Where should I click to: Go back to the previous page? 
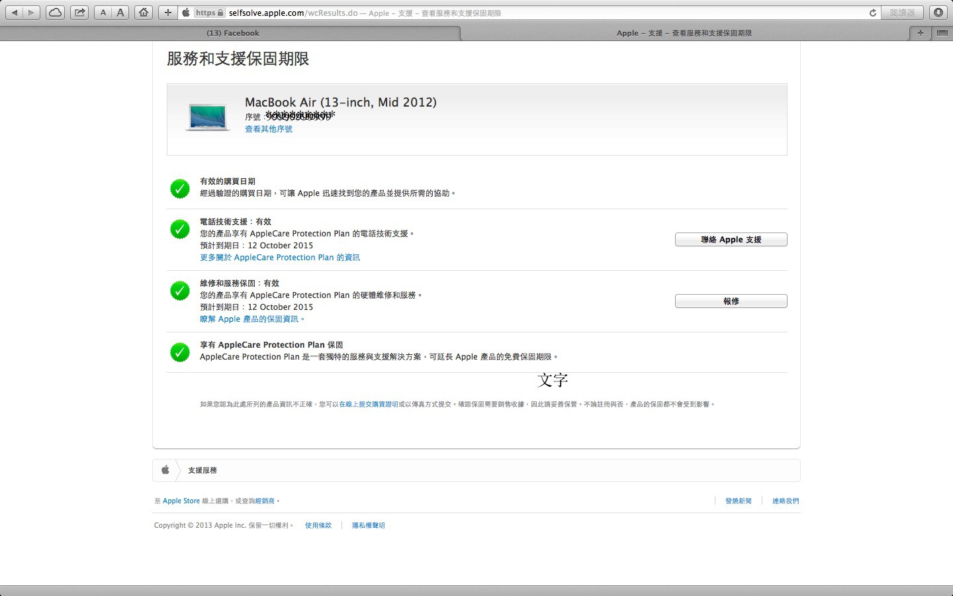tap(15, 13)
